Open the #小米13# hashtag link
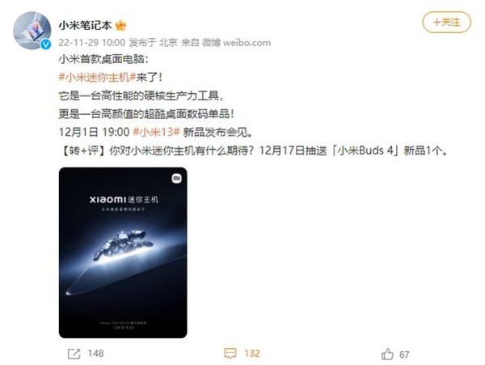Screen dimensions: 485x365 [x=156, y=132]
